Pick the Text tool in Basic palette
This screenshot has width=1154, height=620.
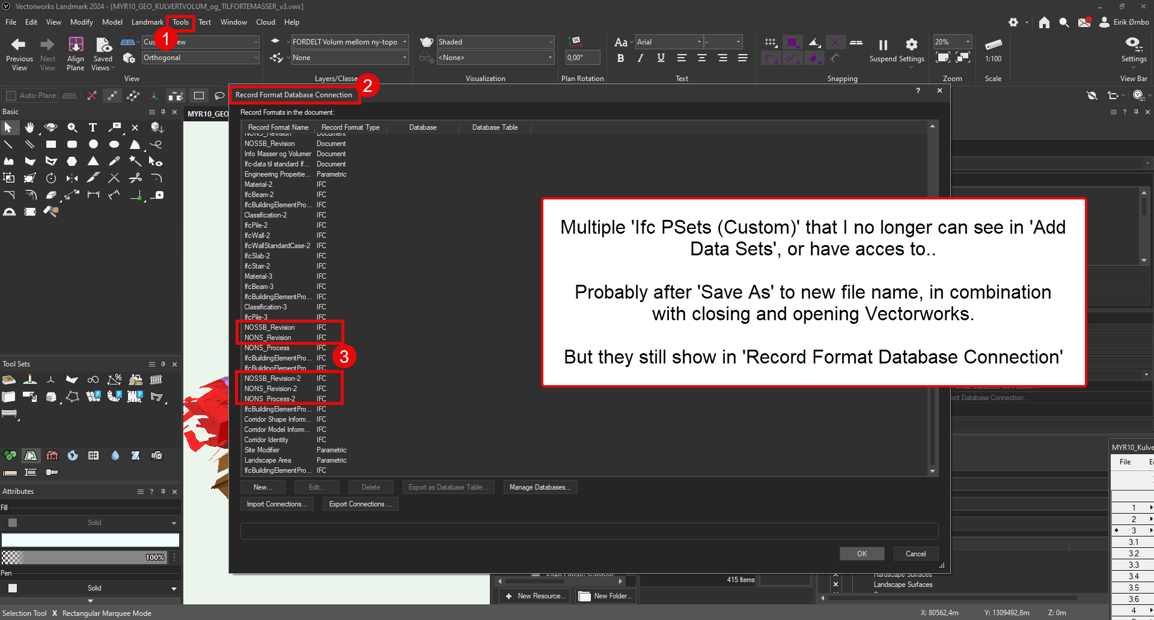click(x=93, y=127)
